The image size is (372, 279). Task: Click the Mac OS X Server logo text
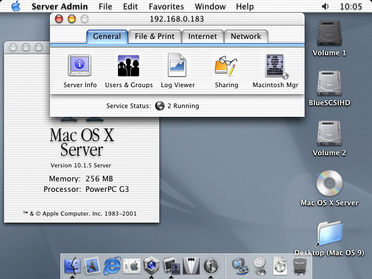82,142
